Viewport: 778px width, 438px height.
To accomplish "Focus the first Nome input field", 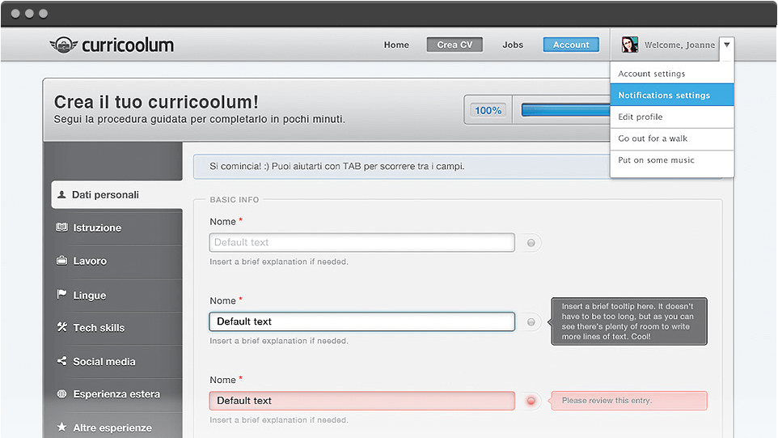I will [362, 243].
